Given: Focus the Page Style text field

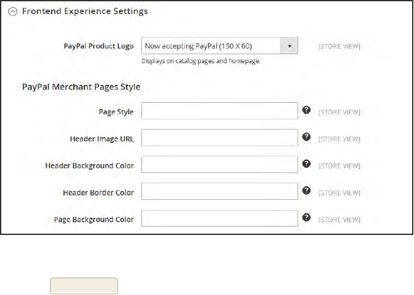Looking at the screenshot, I should 219,111.
